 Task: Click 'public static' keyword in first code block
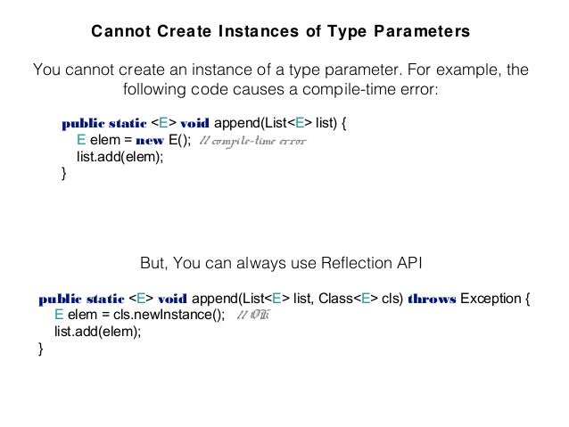click(x=104, y=123)
